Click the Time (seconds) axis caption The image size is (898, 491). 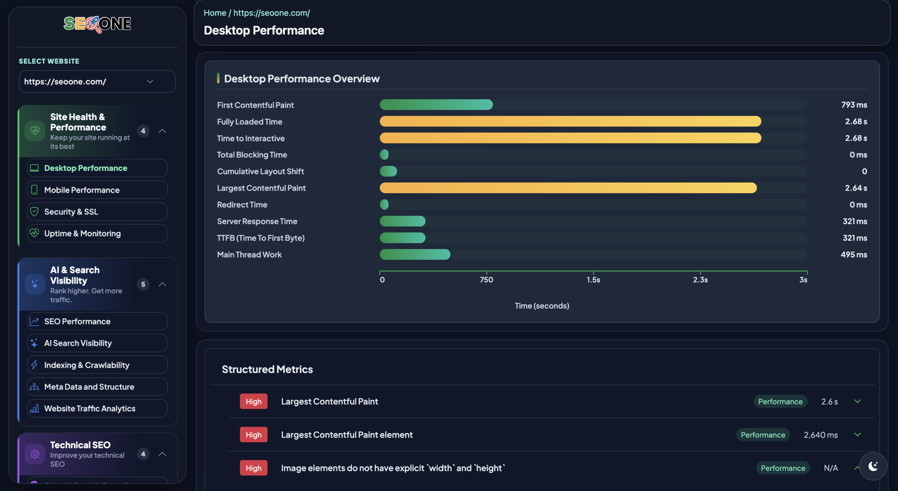point(542,306)
